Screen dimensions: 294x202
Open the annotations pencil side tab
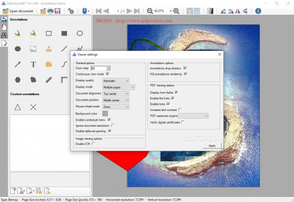pyautogui.click(x=4, y=43)
